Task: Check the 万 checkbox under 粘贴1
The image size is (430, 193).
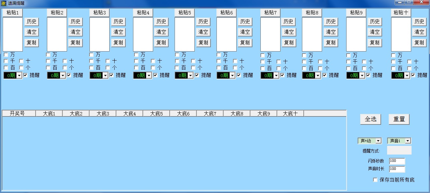Action: coord(6,55)
